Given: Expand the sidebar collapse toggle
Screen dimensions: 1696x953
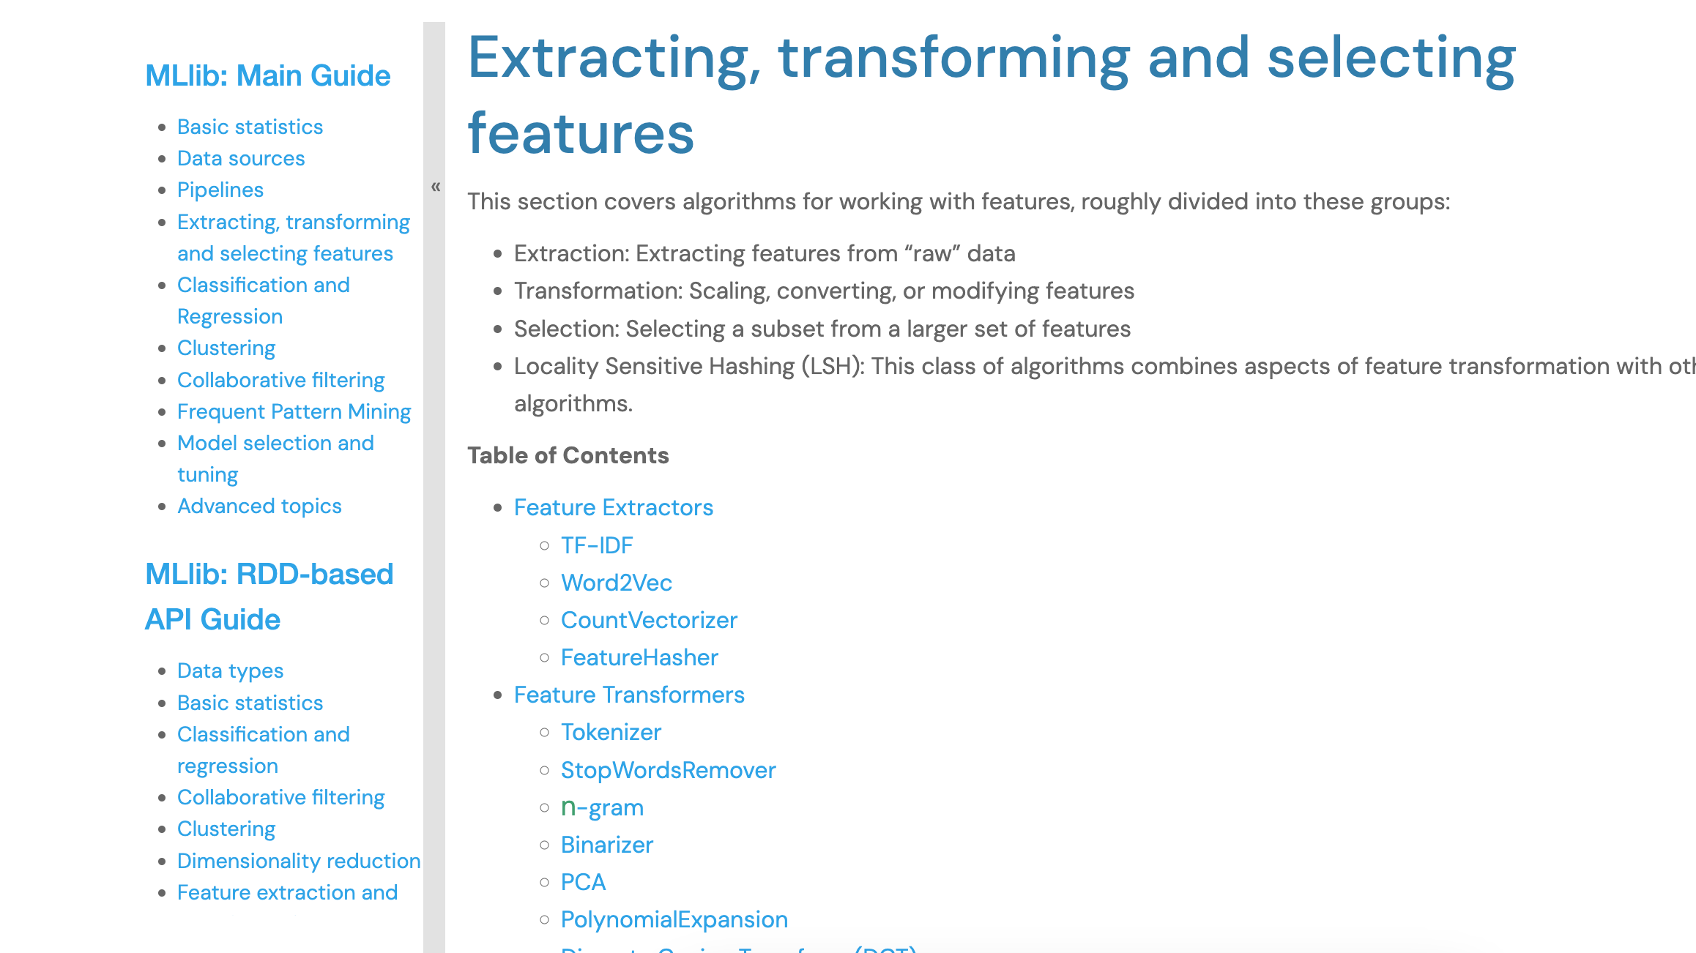Looking at the screenshot, I should coord(436,187).
